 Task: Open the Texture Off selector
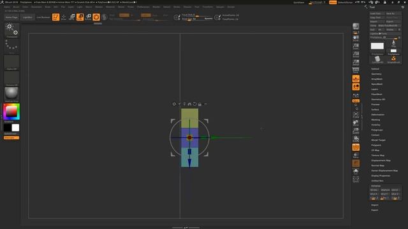[11, 78]
